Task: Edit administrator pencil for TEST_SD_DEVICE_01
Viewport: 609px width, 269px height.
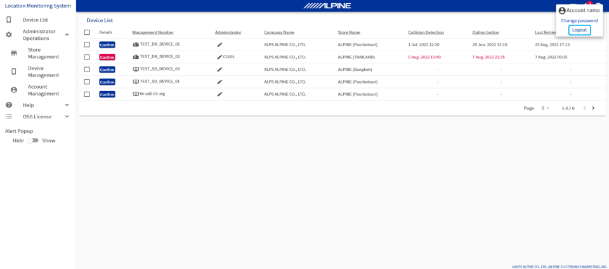Action: click(219, 82)
